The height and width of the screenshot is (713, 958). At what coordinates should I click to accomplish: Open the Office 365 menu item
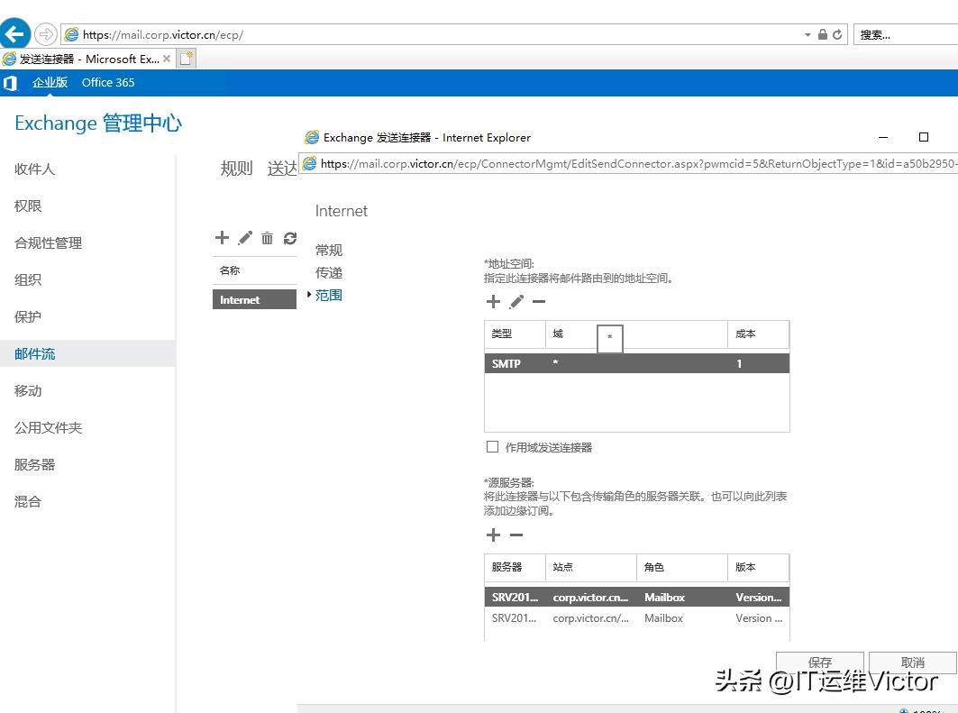click(x=107, y=82)
